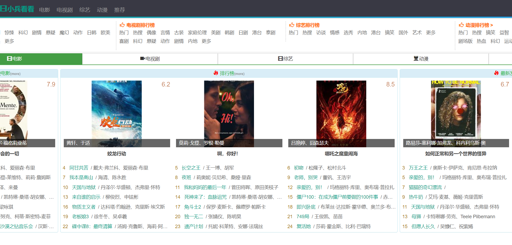512x245 pixels.
Task: Click thumbs-up icon beside 动漫排行榜
Action: click(461, 25)
